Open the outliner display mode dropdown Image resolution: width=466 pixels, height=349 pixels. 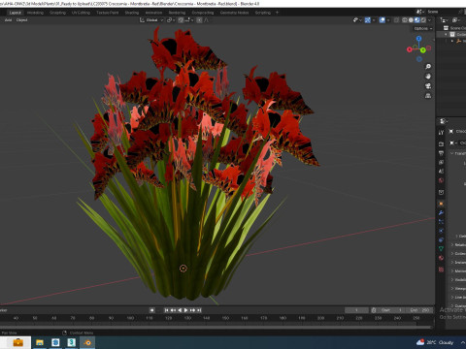(445, 20)
